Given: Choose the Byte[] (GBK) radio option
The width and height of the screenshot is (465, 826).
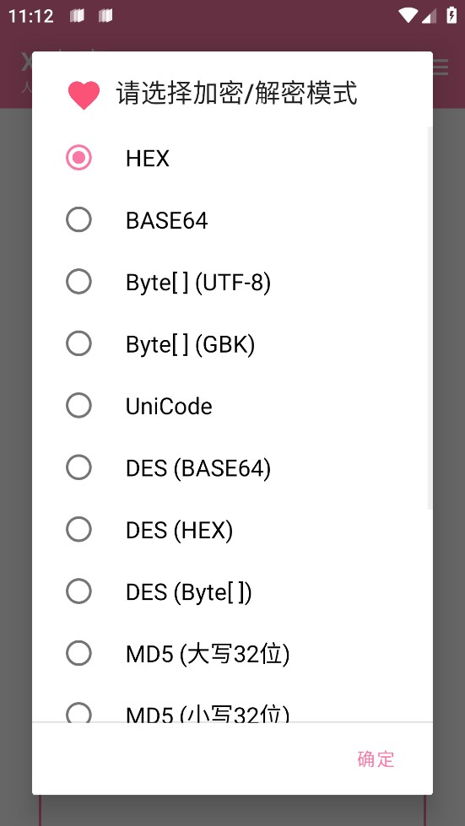Looking at the screenshot, I should [x=232, y=343].
